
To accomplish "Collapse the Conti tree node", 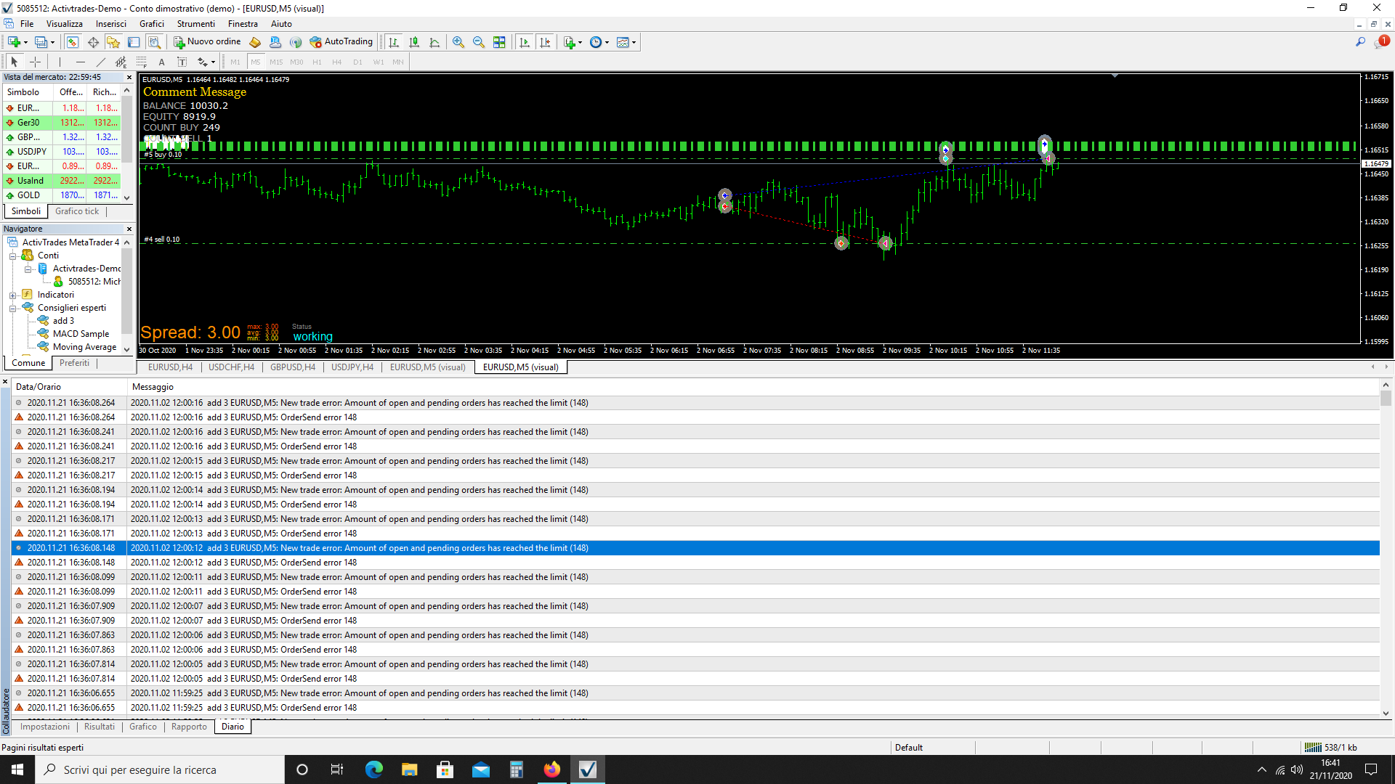I will point(13,256).
